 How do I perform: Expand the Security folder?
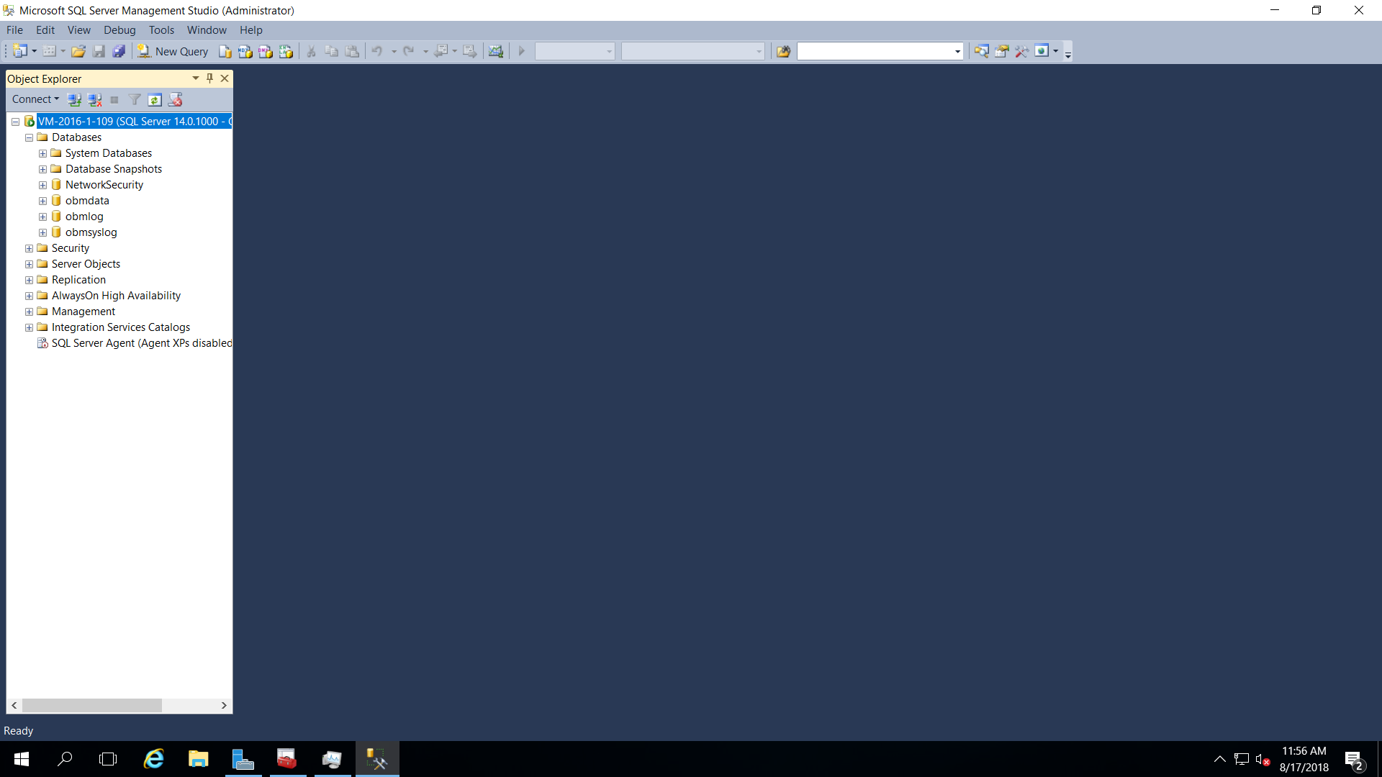click(29, 248)
